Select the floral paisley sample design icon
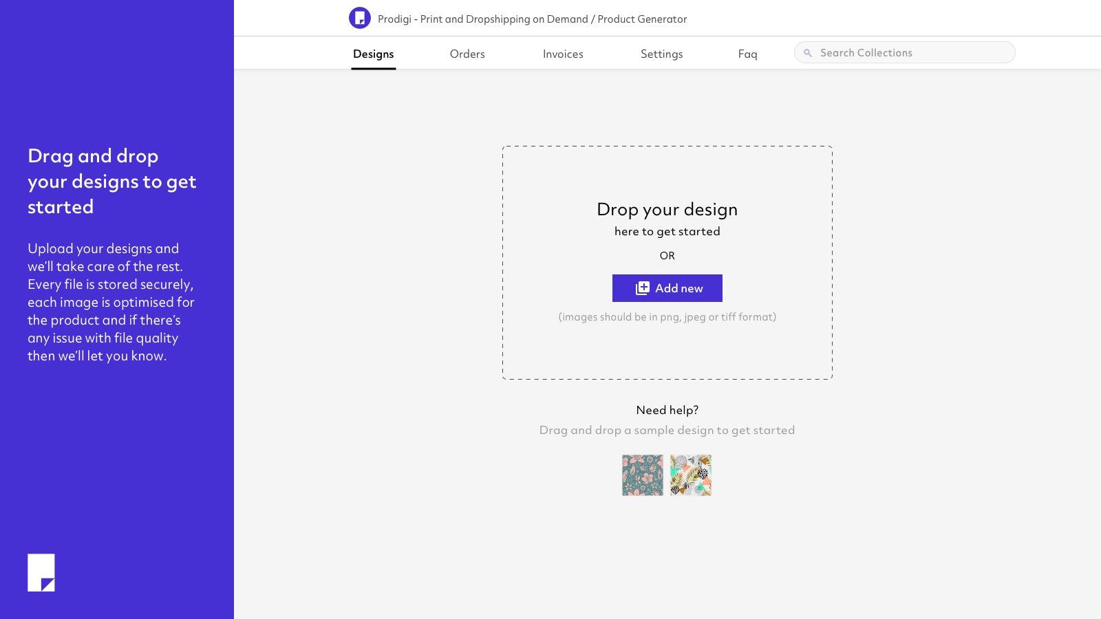Screen dimensions: 1101x619 coord(642,475)
